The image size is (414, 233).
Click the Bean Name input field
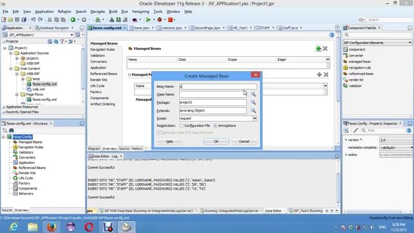click(x=218, y=86)
